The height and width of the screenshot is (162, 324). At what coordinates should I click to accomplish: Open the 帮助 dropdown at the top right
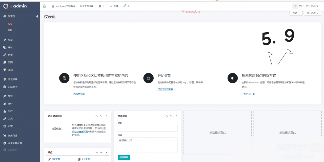[x=296, y=13]
